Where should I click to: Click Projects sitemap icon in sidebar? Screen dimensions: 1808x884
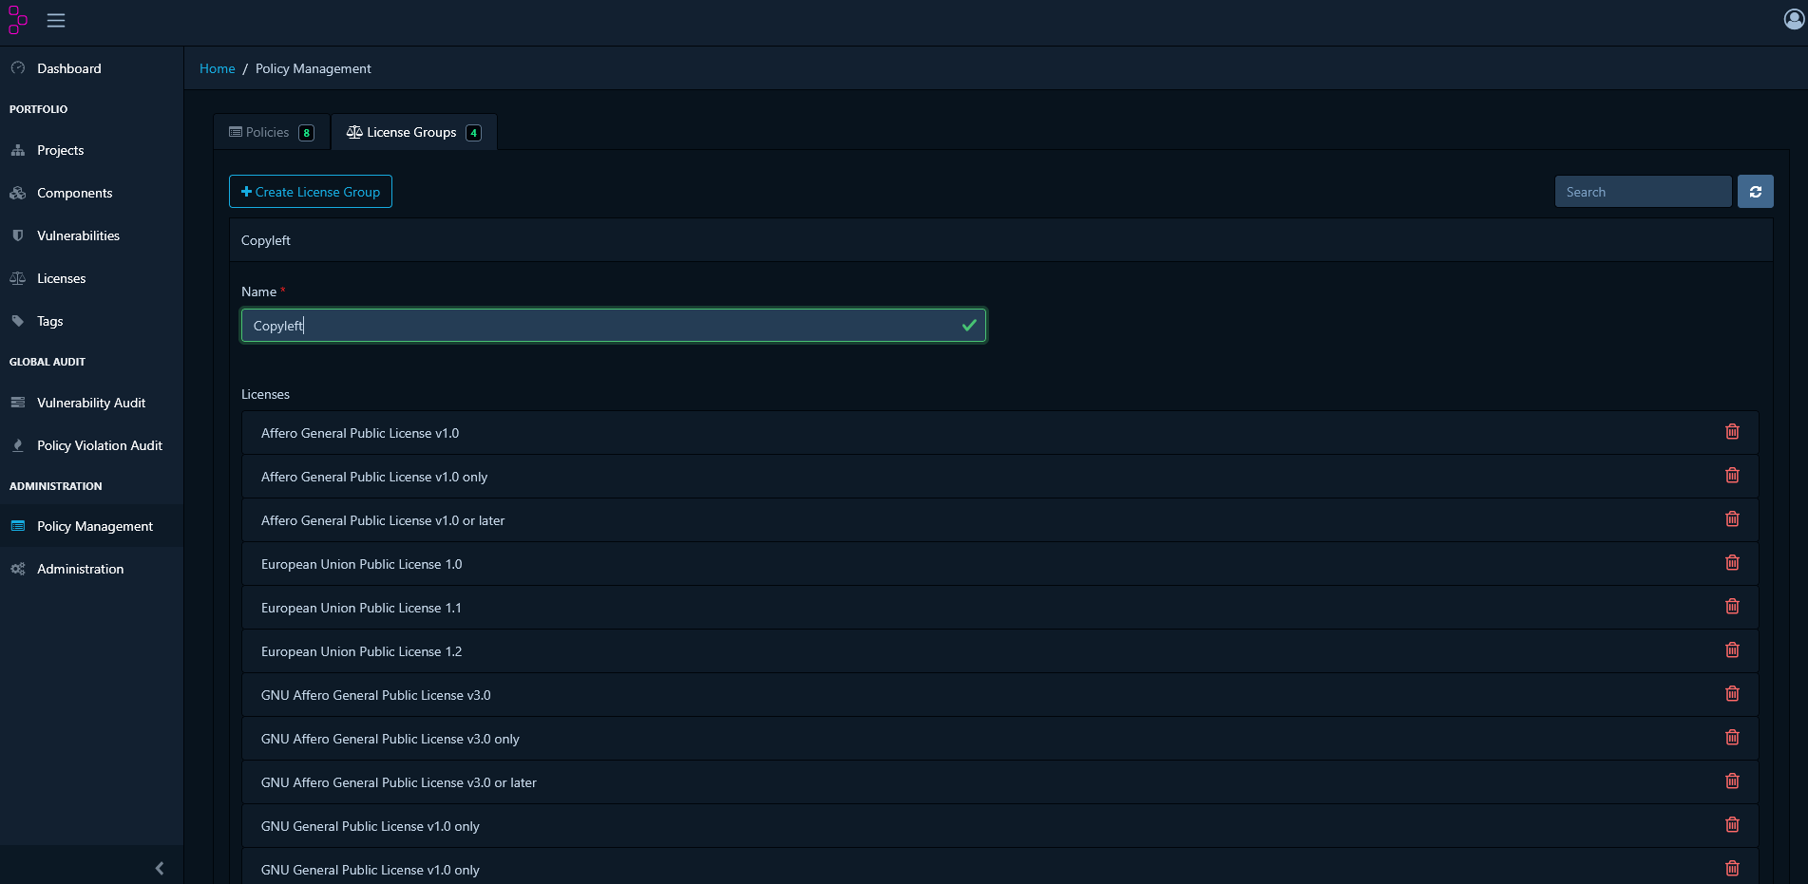pyautogui.click(x=18, y=150)
